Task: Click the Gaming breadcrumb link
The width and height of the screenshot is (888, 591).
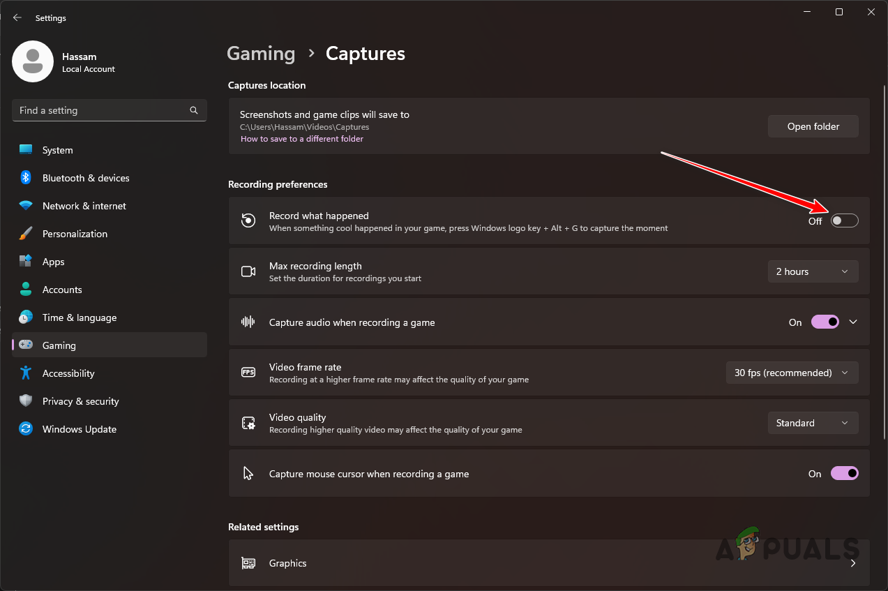Action: tap(261, 53)
